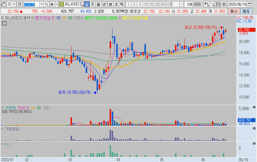
Task: Select the 일 daily chart period
Action: click(87, 4)
